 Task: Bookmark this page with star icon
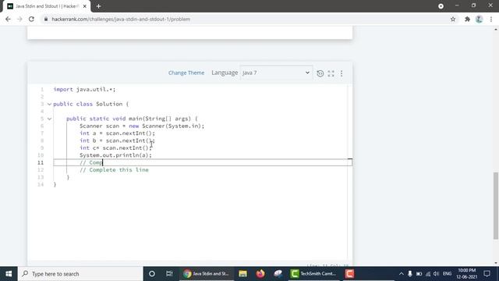click(453, 19)
